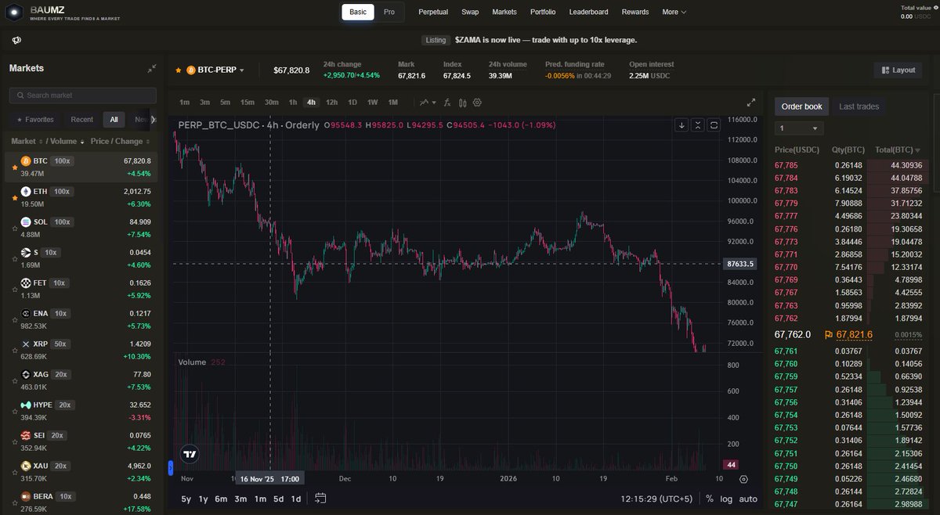Click the timezone clock UTC+5

click(x=656, y=499)
